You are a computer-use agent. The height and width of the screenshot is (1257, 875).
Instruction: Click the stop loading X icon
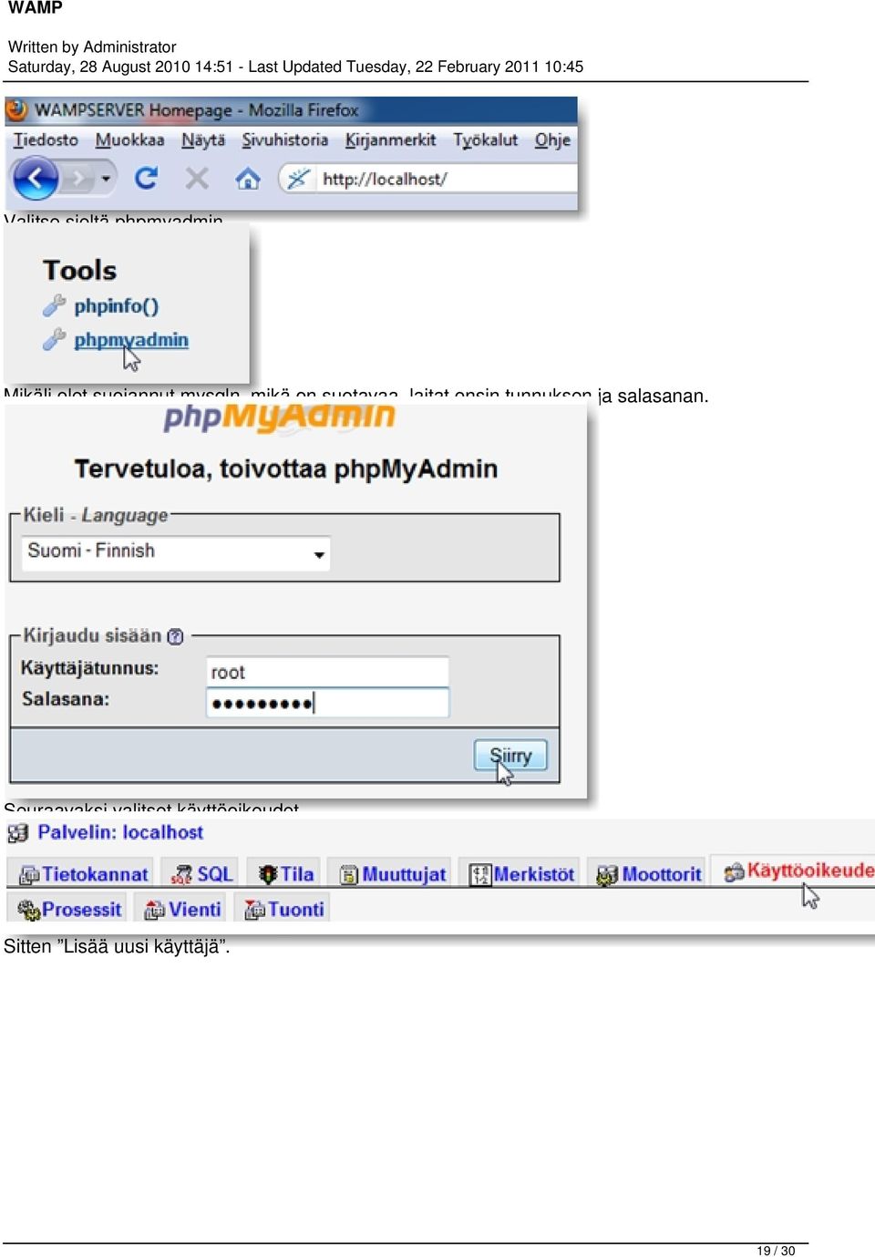196,178
